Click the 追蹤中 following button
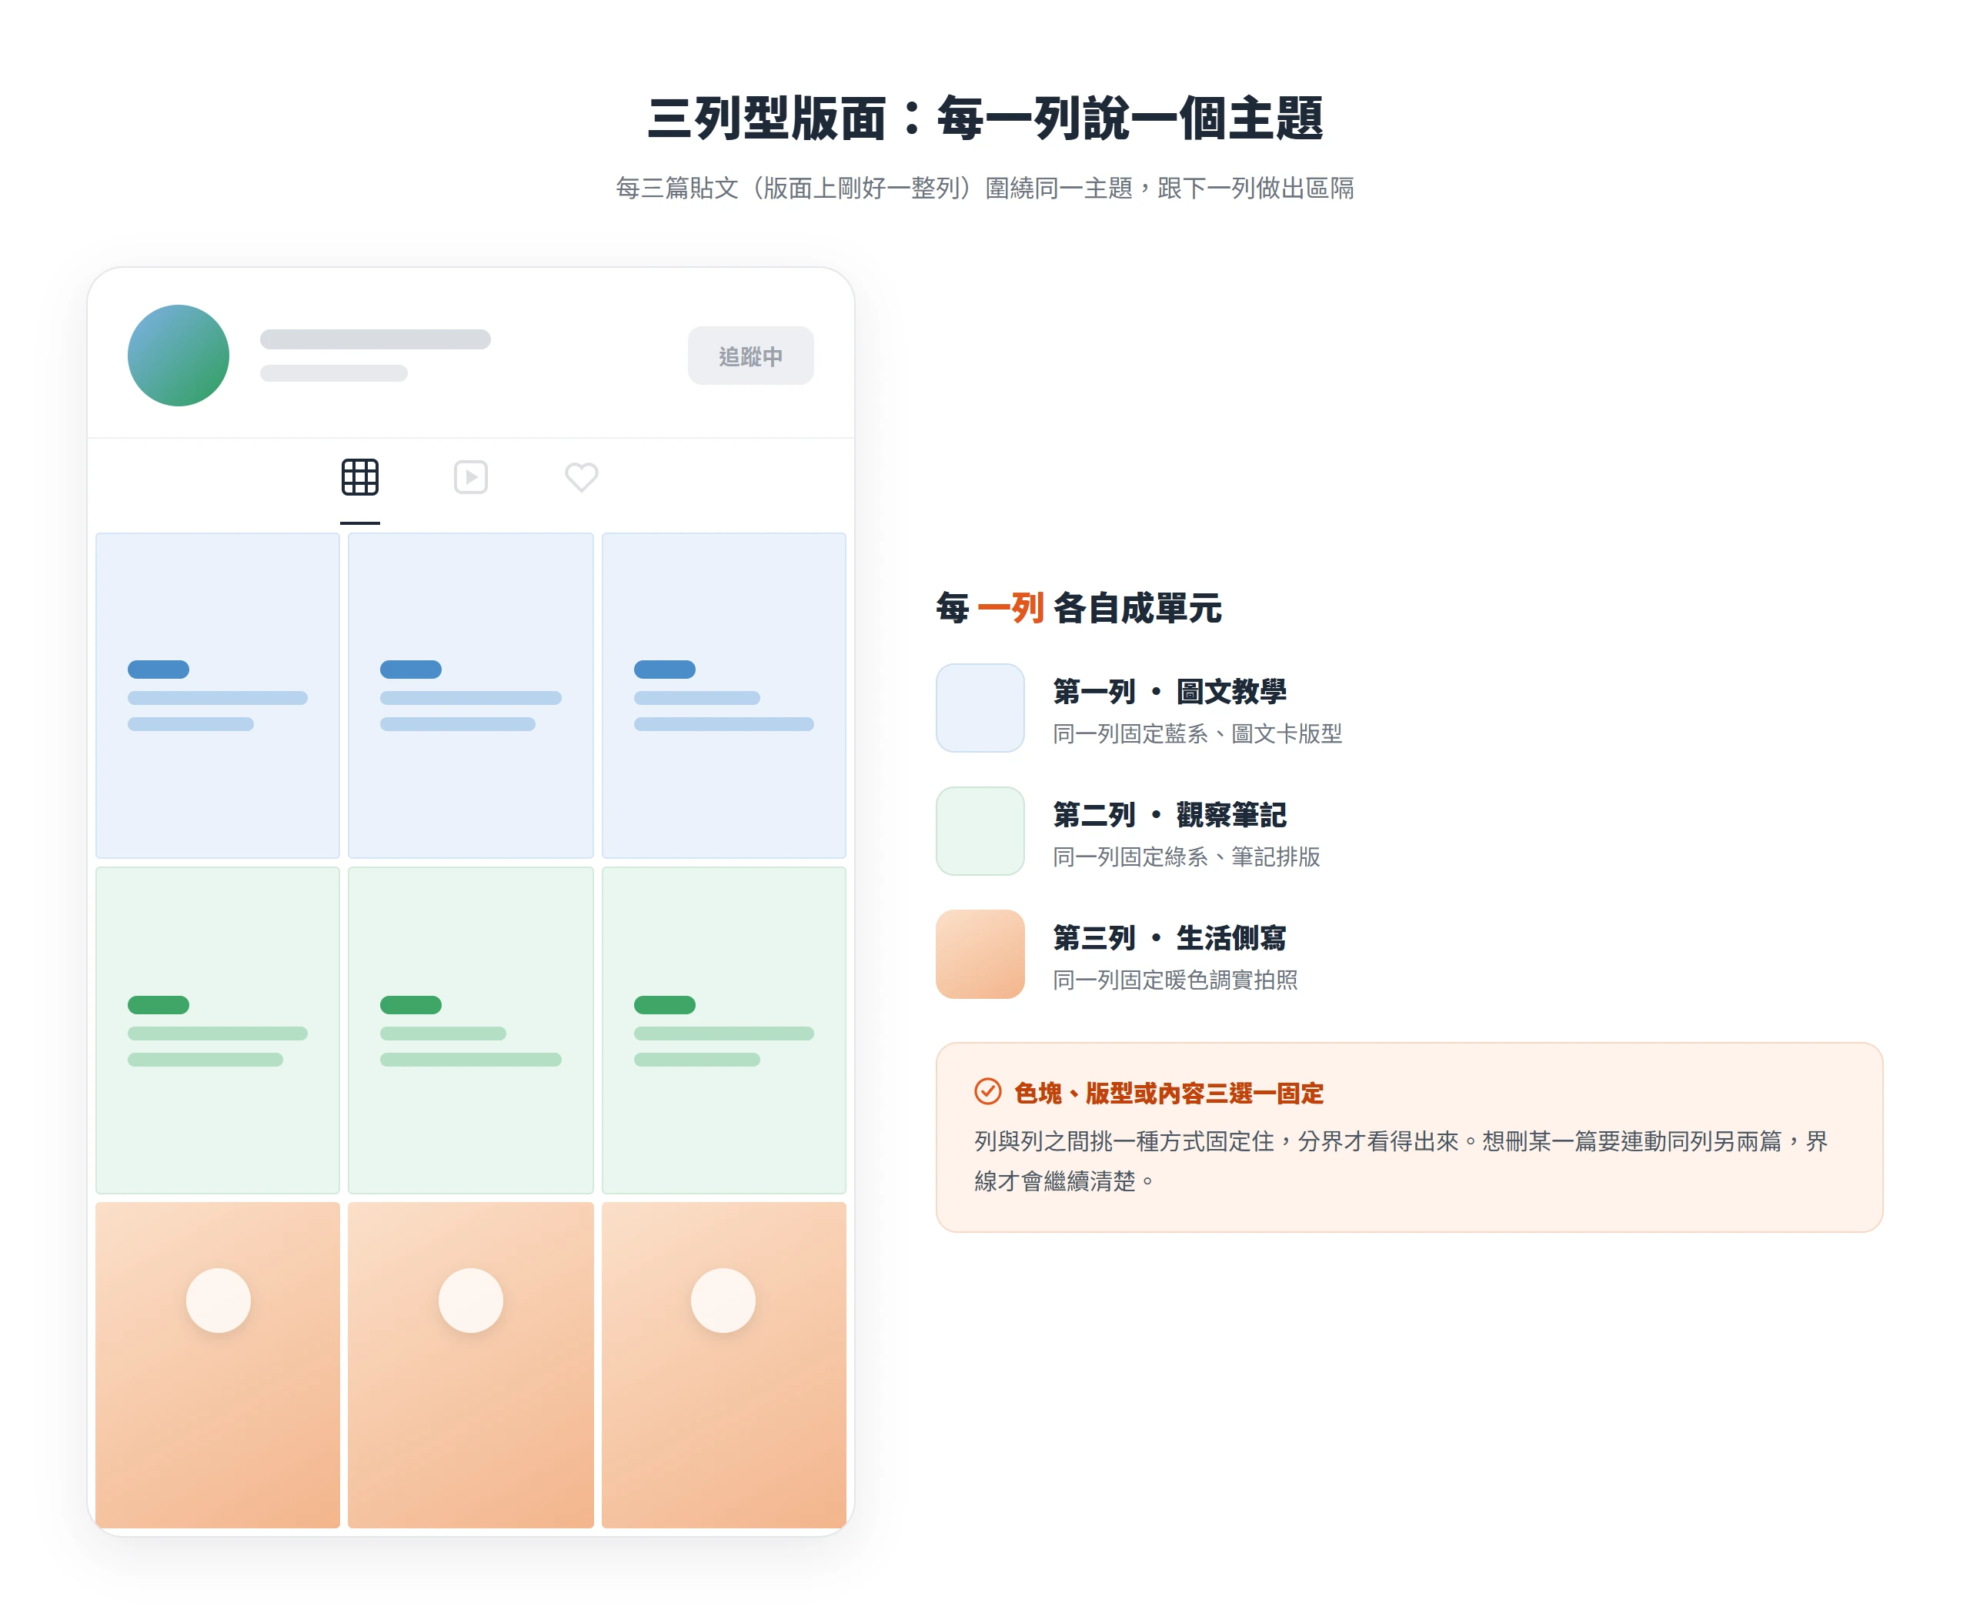1970x1623 pixels. pos(750,356)
